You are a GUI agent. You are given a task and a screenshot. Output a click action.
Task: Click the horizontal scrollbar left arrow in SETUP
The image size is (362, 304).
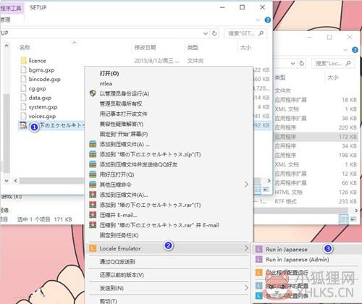coord(16,181)
